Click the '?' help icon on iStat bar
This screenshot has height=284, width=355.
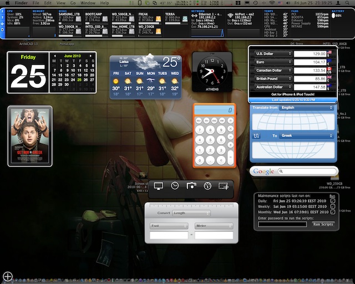tap(2, 17)
